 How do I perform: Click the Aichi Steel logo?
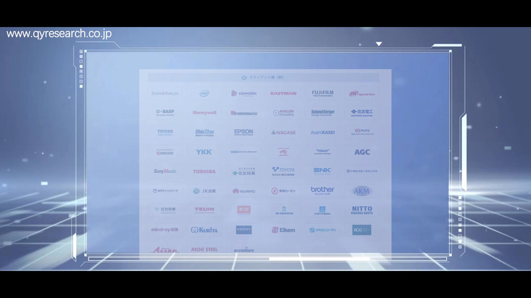click(x=204, y=249)
